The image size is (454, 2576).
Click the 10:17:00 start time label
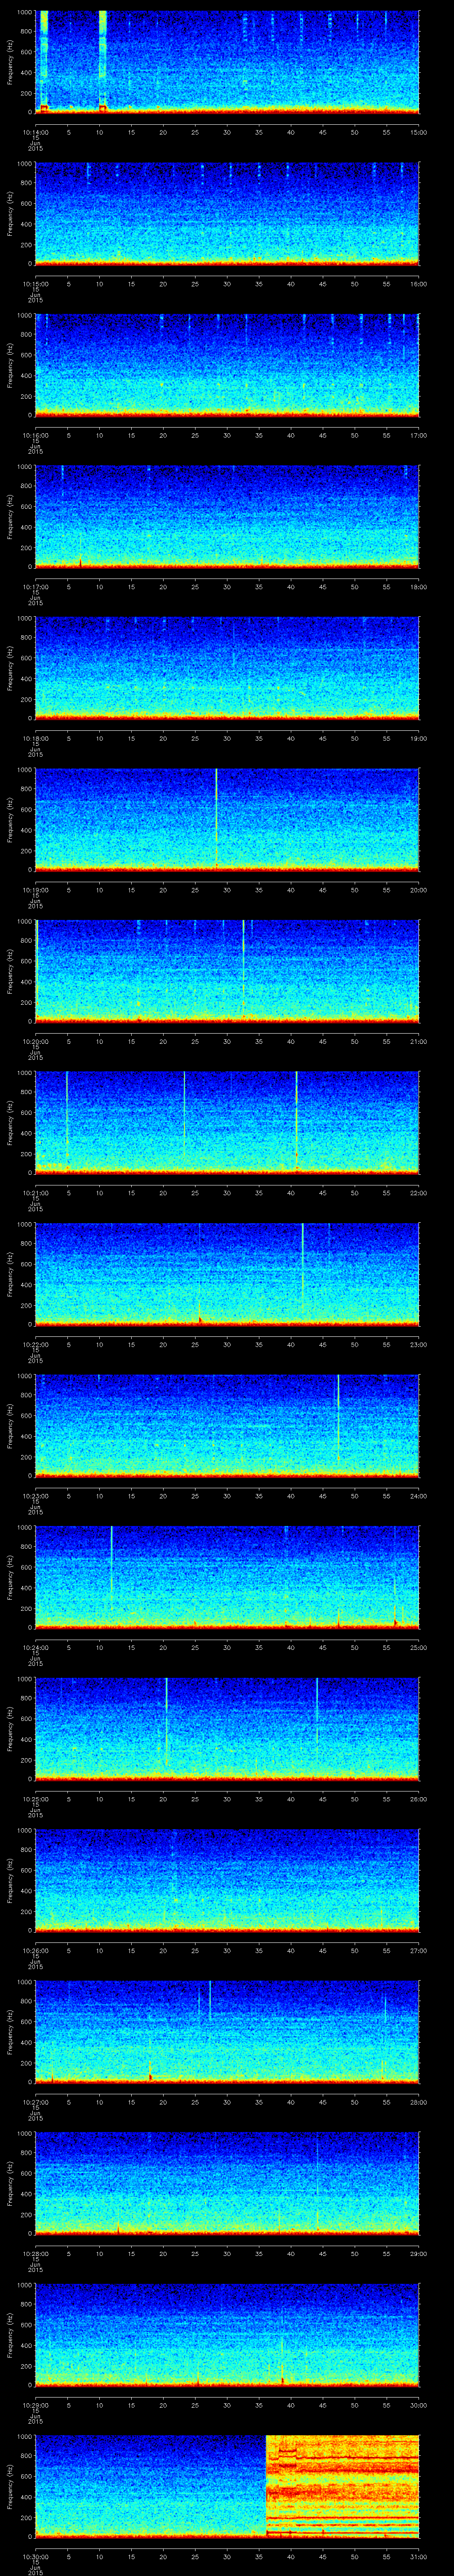click(x=35, y=587)
